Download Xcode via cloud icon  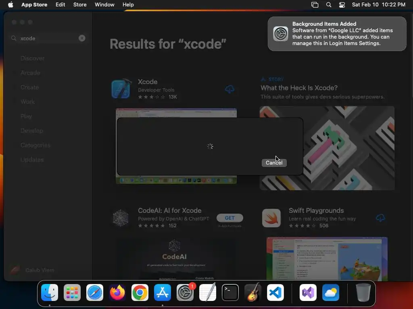click(x=229, y=89)
